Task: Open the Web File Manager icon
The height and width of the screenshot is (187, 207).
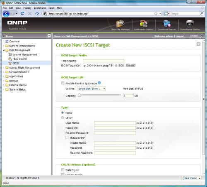Action: click(x=120, y=24)
